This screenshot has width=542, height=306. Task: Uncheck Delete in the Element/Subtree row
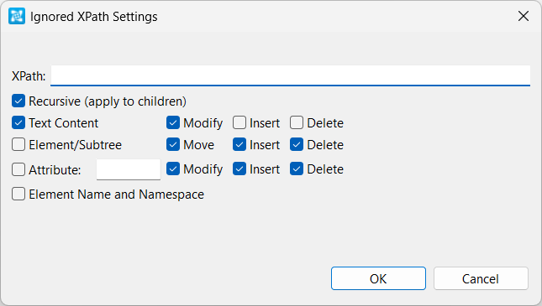(297, 144)
